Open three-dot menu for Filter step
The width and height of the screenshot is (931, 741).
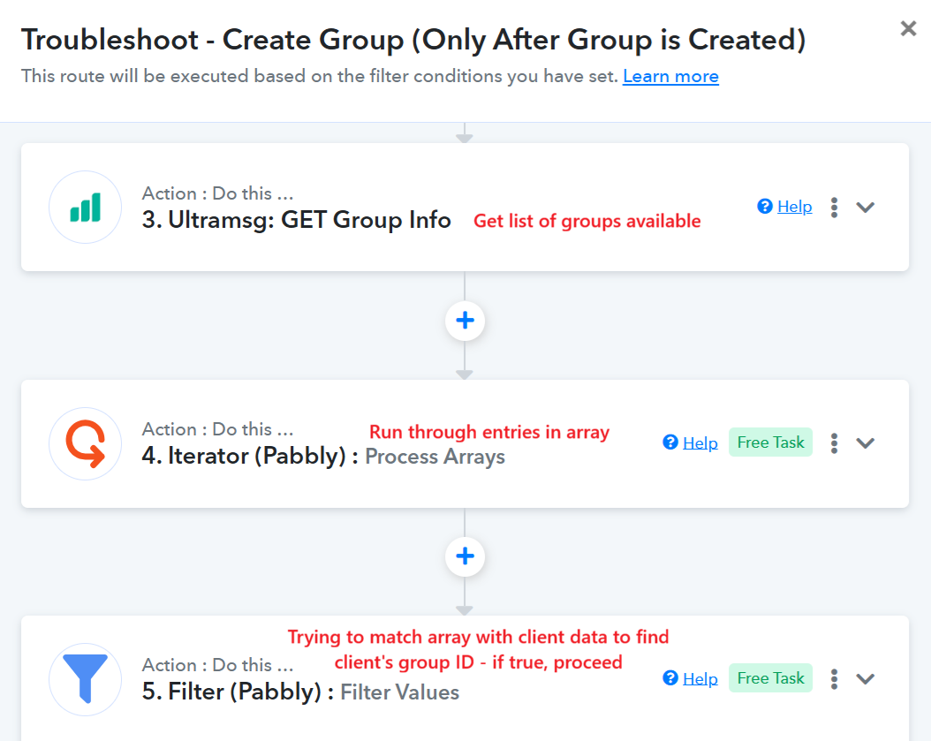click(x=834, y=678)
